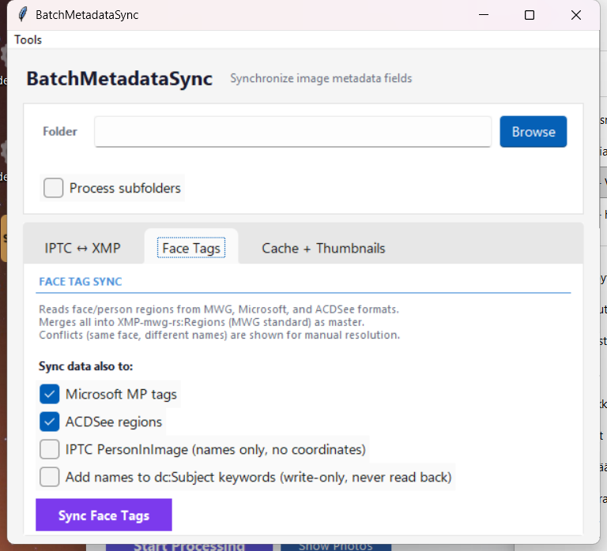
Task: Open the Cache + Thumbnails tab
Action: [323, 248]
